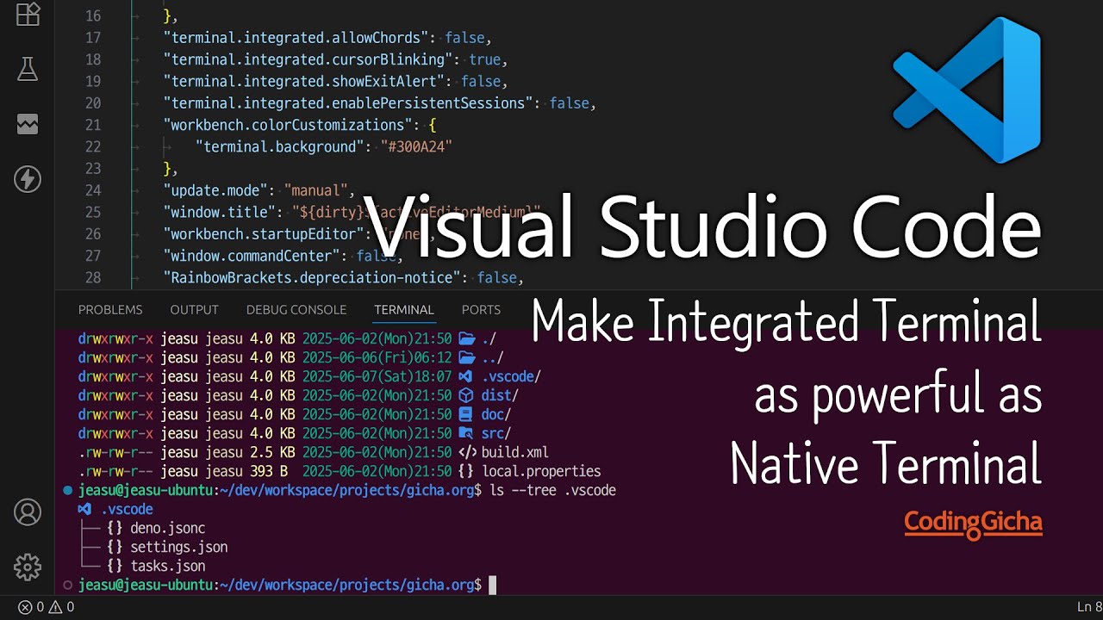Screen dimensions: 1103x620
Task: Click tasks.json in the tree output
Action: (x=168, y=566)
